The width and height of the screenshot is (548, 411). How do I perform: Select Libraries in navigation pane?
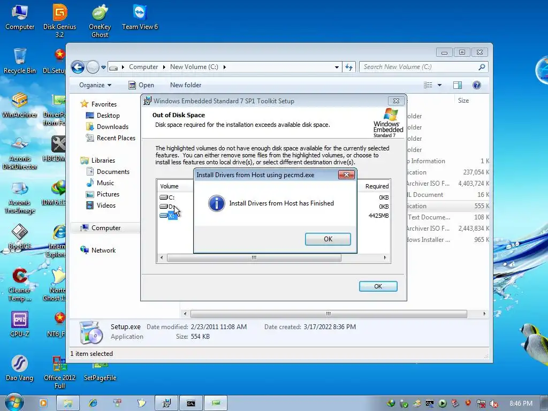(103, 161)
